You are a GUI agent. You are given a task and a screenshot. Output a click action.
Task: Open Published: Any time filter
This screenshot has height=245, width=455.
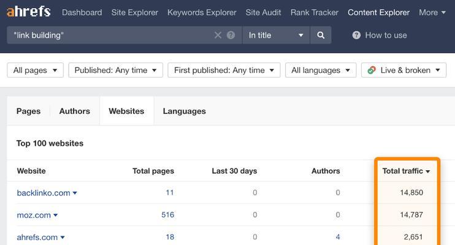click(x=115, y=70)
